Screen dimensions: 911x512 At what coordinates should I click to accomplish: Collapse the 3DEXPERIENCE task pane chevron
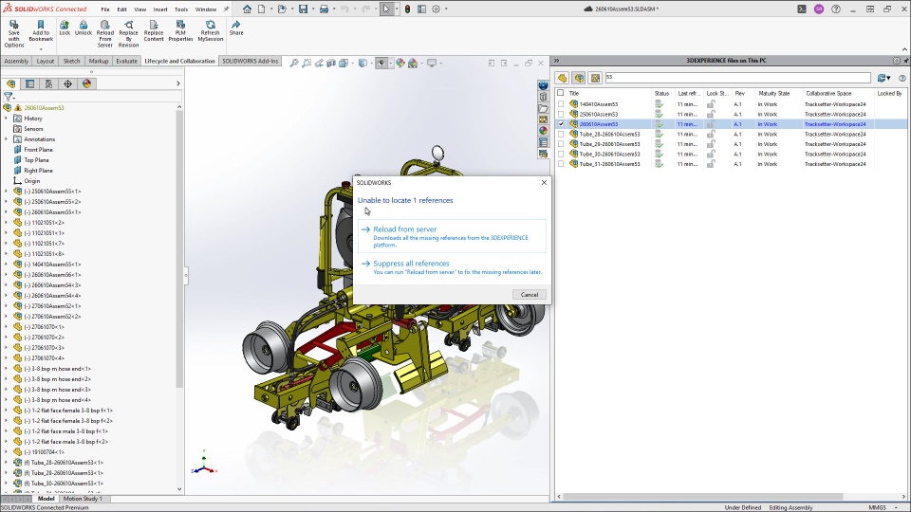(x=557, y=61)
